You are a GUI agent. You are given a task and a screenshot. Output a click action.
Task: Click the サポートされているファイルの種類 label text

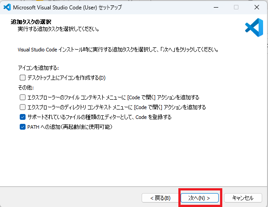click(x=99, y=117)
